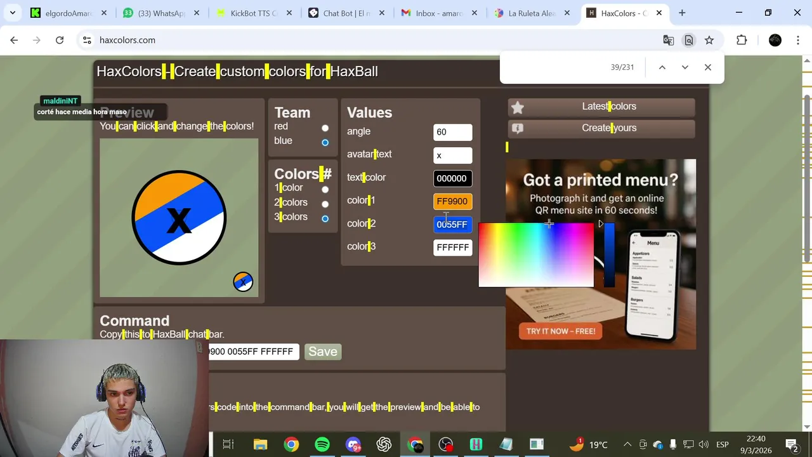Click the small avatar preview circle
812x457 pixels.
[x=243, y=282]
